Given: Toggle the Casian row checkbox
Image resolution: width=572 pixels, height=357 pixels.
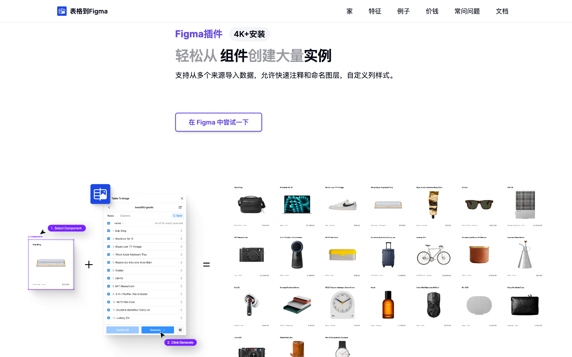Looking at the screenshot, I should pyautogui.click(x=109, y=270).
